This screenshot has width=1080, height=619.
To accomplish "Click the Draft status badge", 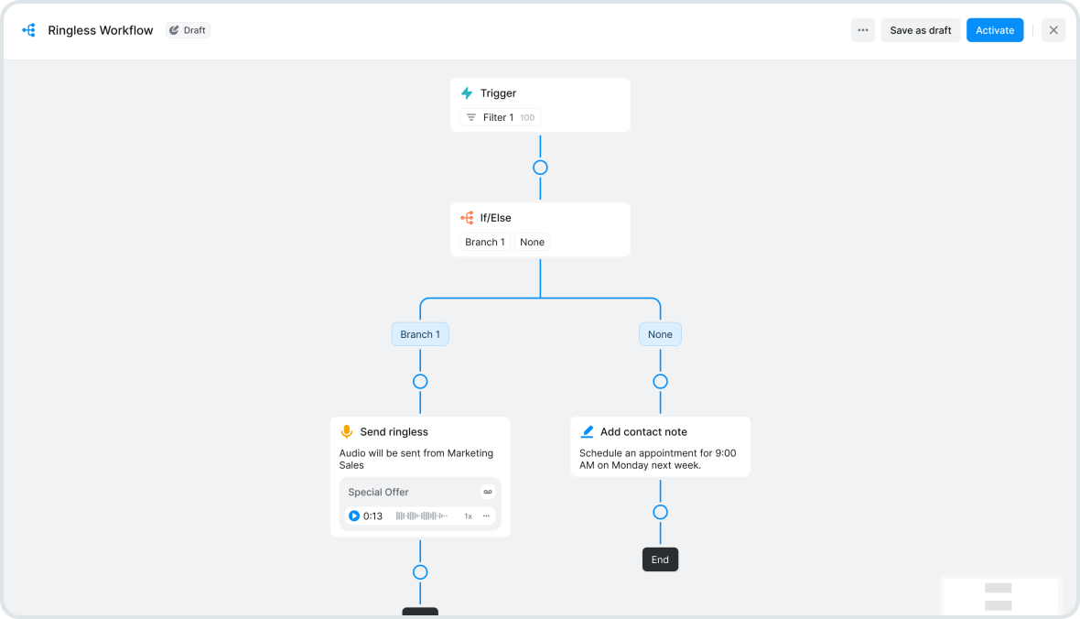I will (x=188, y=30).
